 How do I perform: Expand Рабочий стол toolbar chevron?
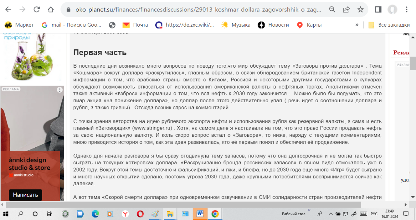(309, 210)
